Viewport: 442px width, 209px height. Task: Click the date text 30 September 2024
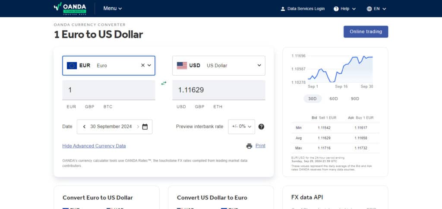pos(111,127)
